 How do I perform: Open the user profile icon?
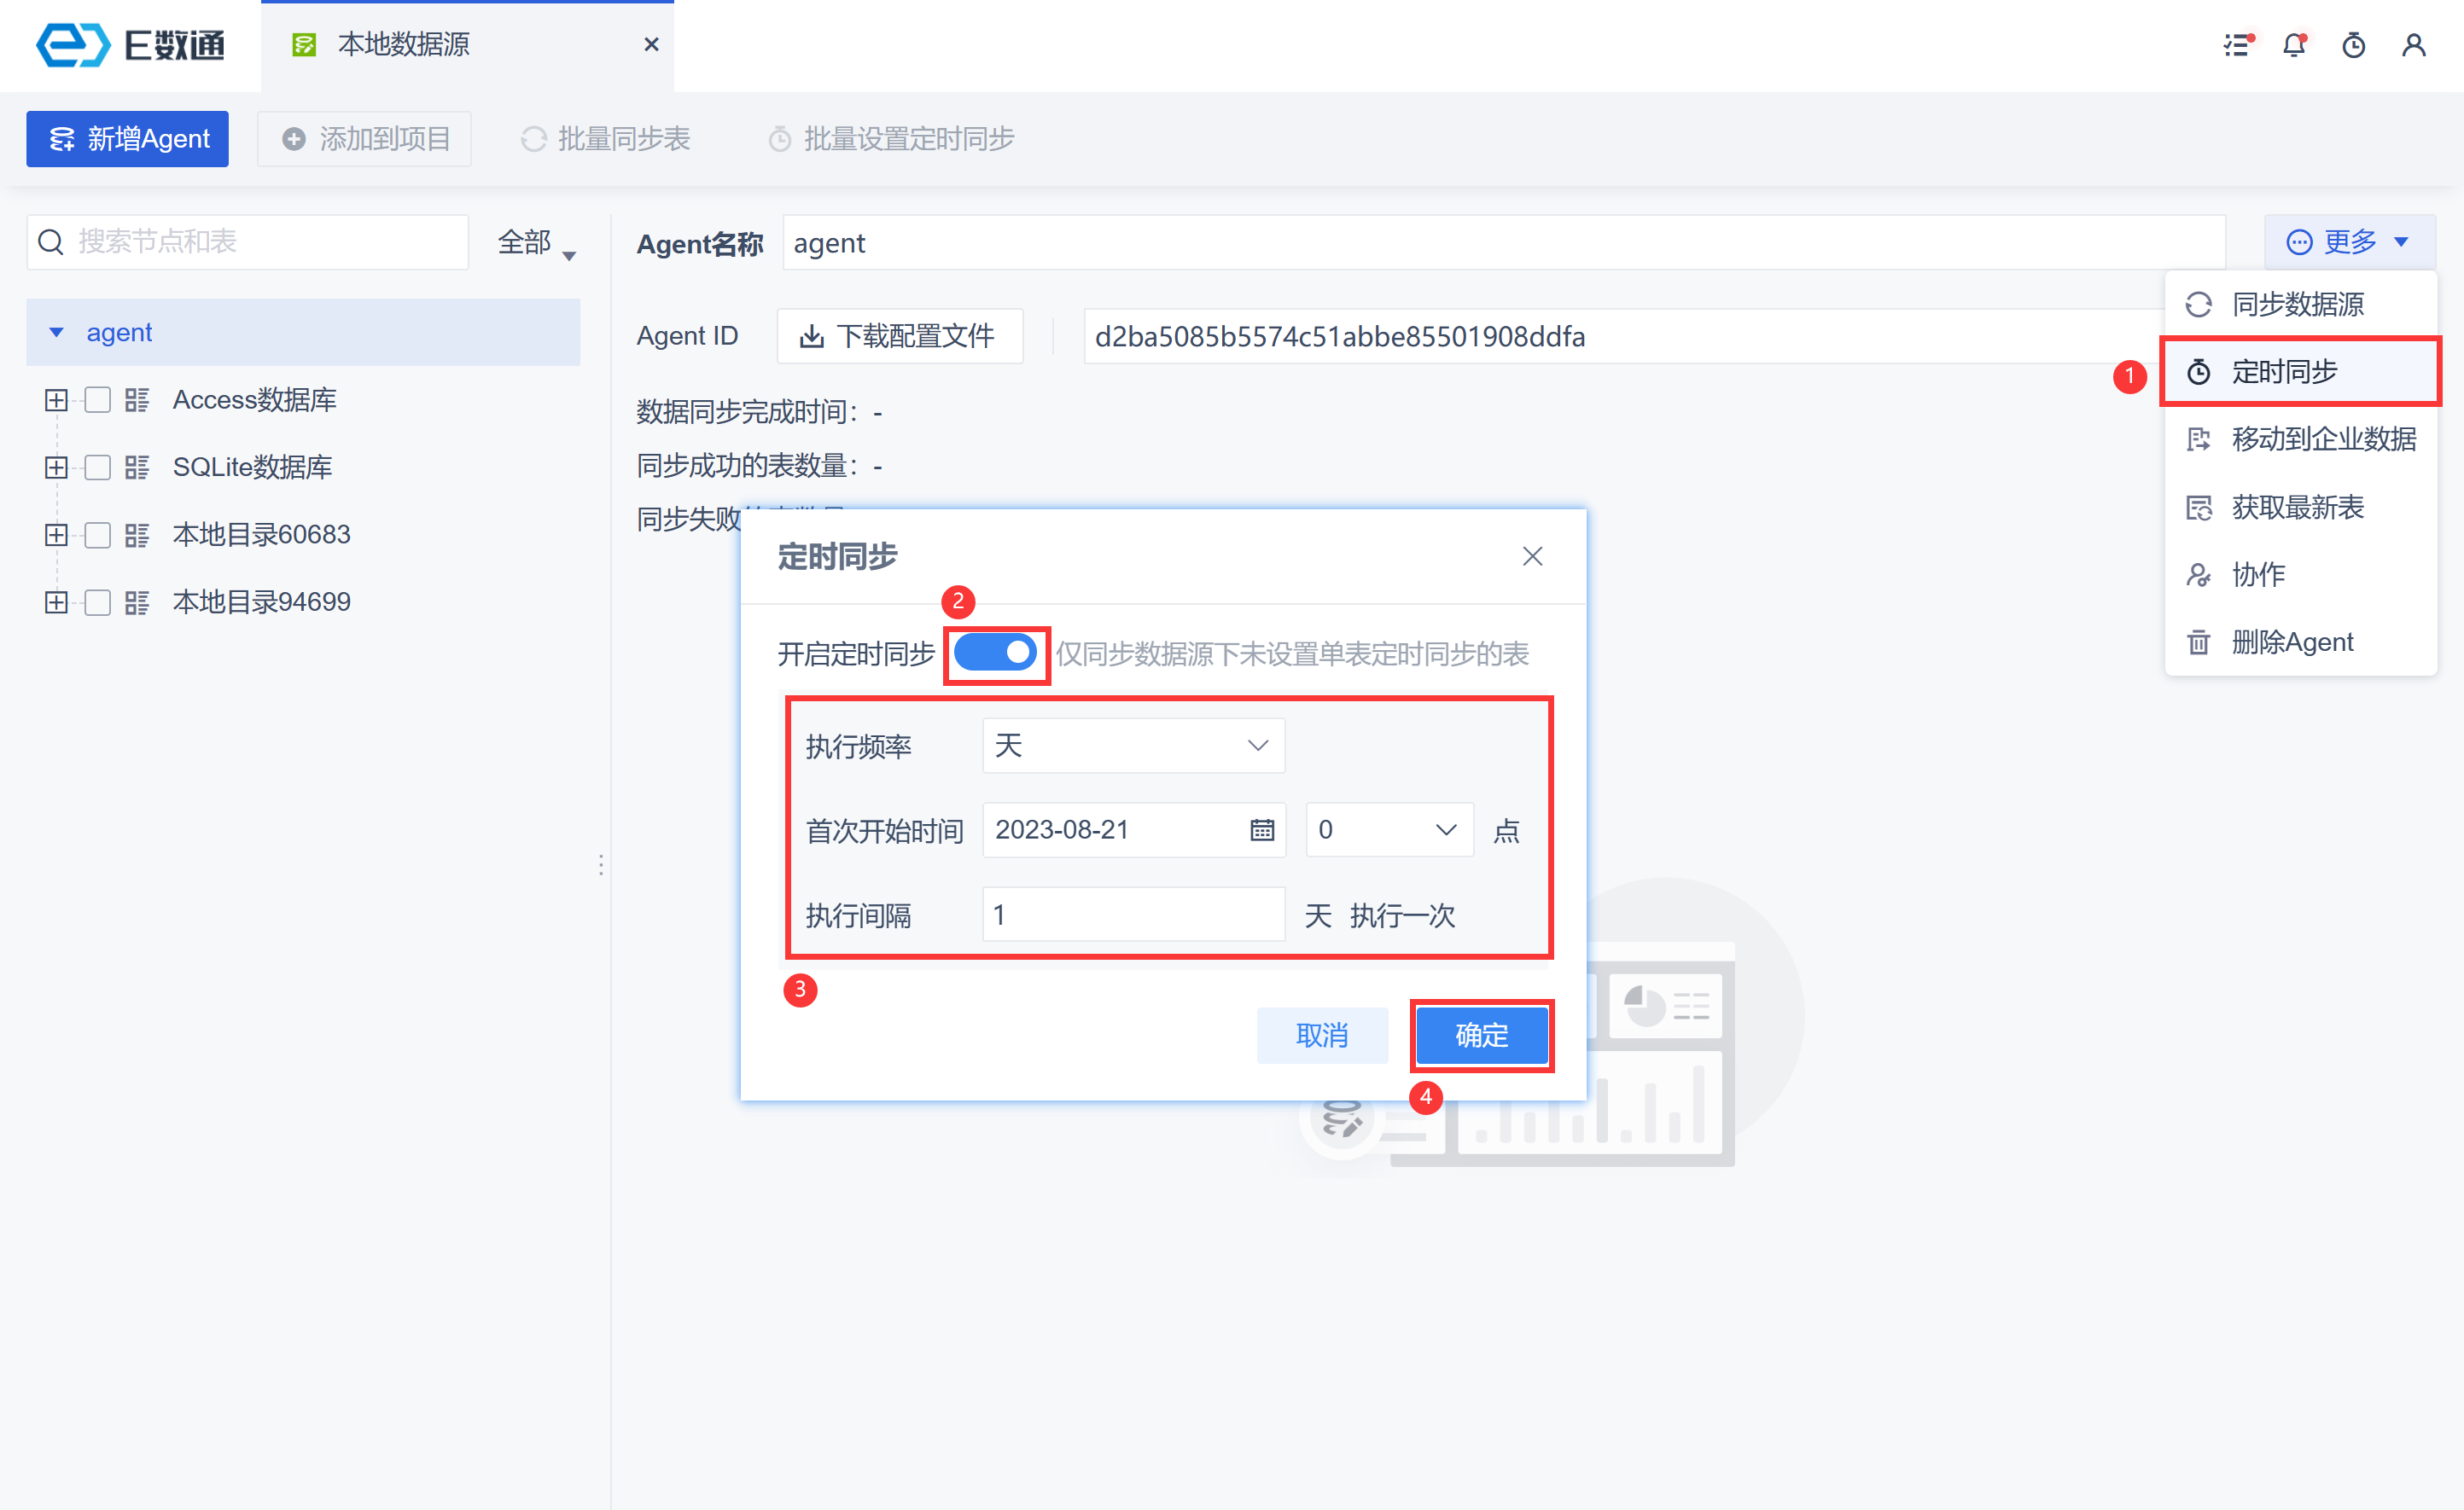coord(2414,45)
